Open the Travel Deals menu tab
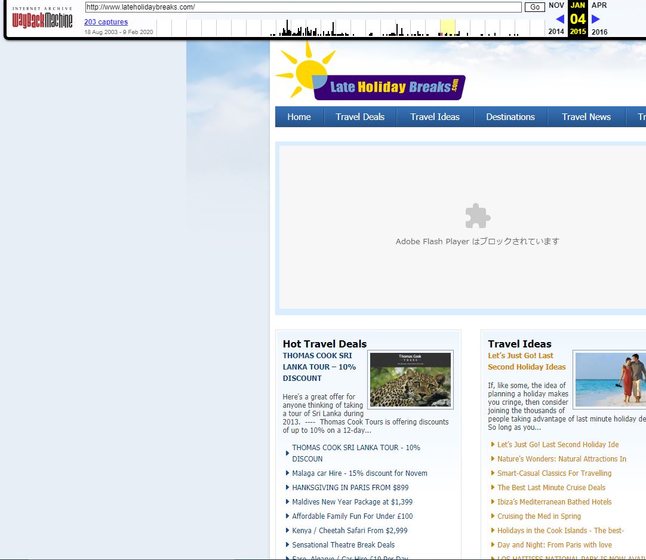Viewport: 646px width, 560px height. (359, 117)
